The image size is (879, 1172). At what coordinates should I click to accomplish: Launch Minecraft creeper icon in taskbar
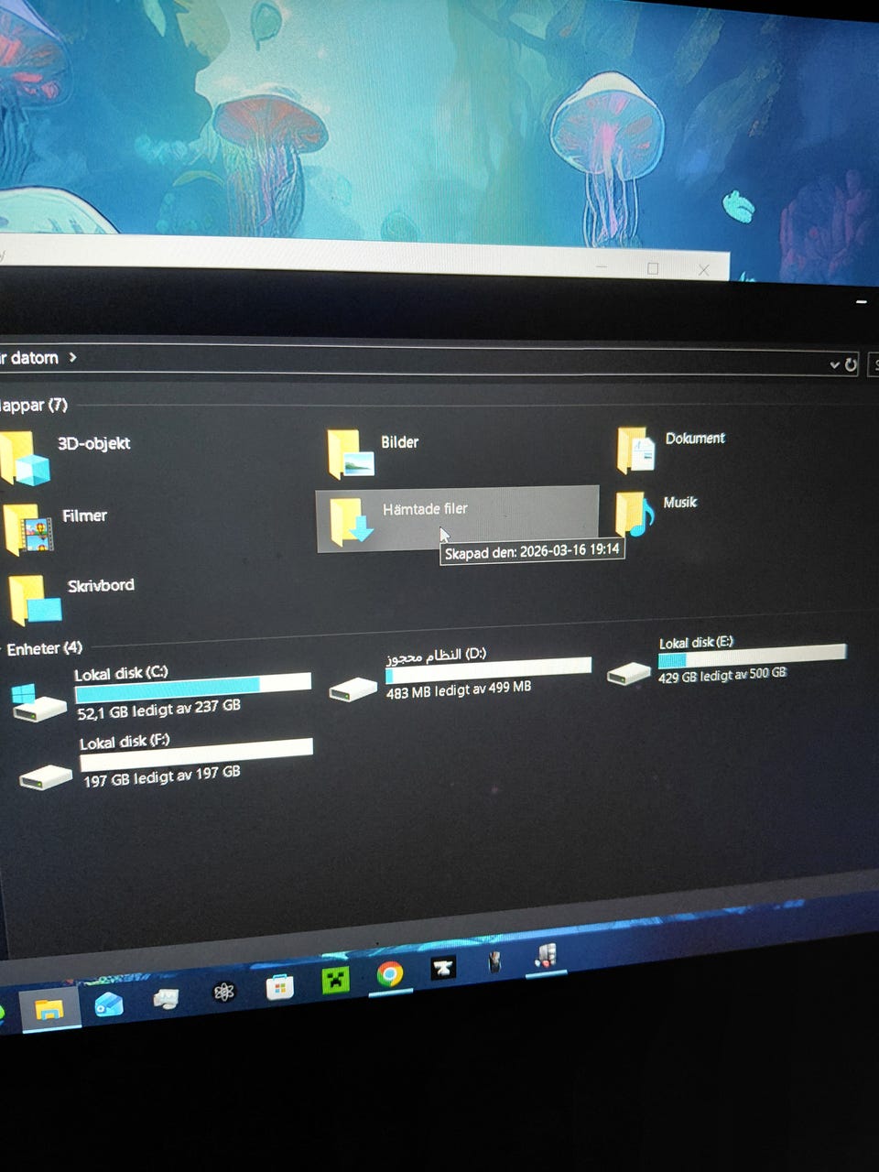pyautogui.click(x=335, y=980)
